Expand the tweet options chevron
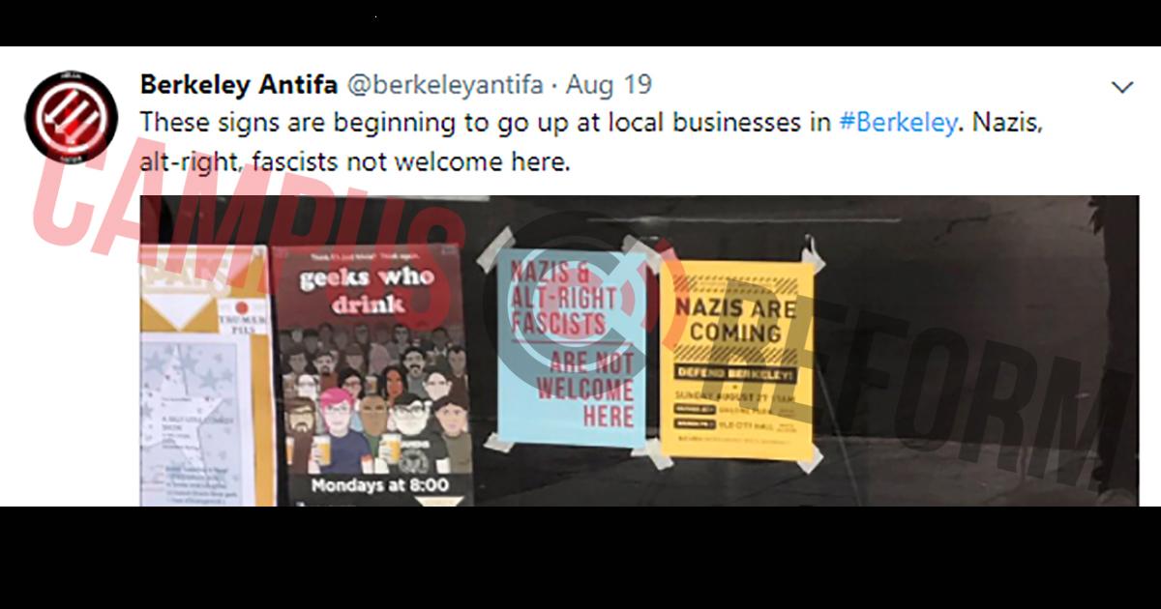The width and height of the screenshot is (1161, 609). click(1121, 88)
